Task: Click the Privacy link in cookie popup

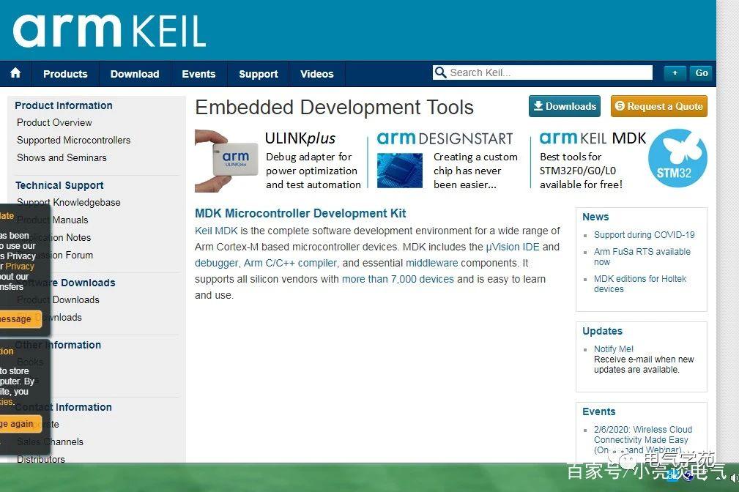Action: 20,266
